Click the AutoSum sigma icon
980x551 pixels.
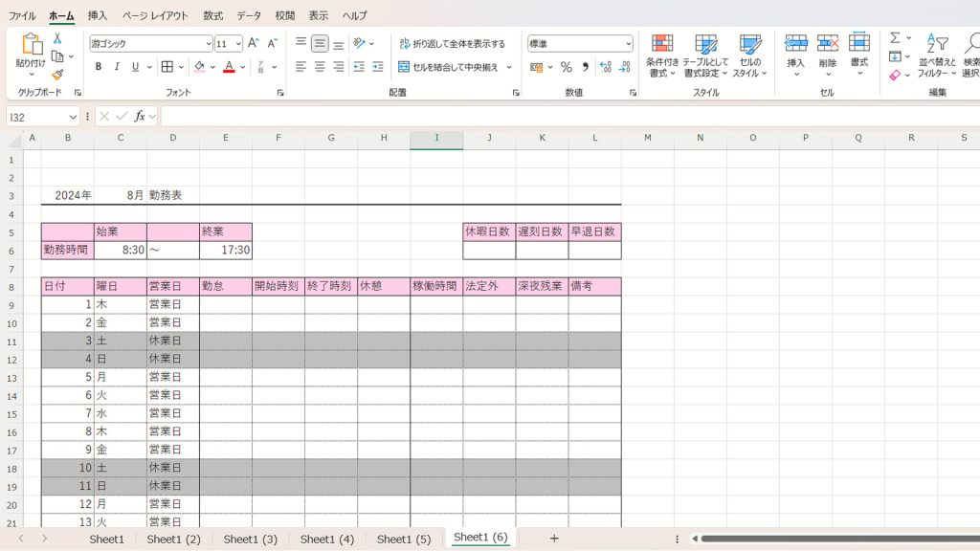pyautogui.click(x=895, y=38)
